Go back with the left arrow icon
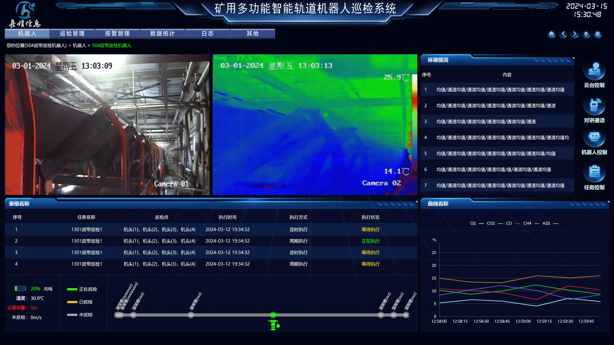The height and width of the screenshot is (345, 614). (x=563, y=34)
